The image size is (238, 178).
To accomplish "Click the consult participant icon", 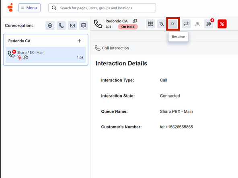I will (197, 24).
